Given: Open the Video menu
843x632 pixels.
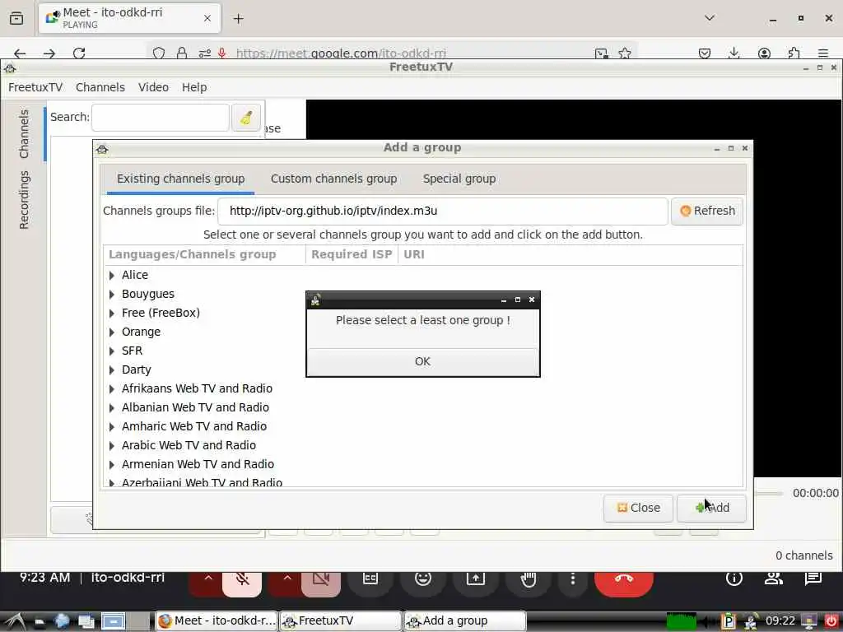Looking at the screenshot, I should tap(153, 87).
